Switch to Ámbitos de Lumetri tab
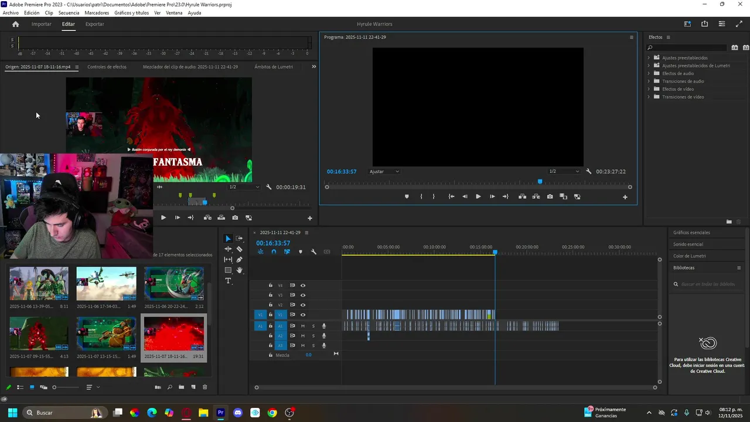The width and height of the screenshot is (750, 422). point(274,67)
